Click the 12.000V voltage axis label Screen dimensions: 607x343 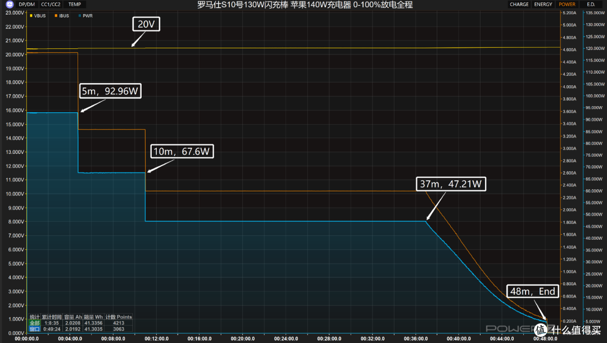(x=15, y=166)
